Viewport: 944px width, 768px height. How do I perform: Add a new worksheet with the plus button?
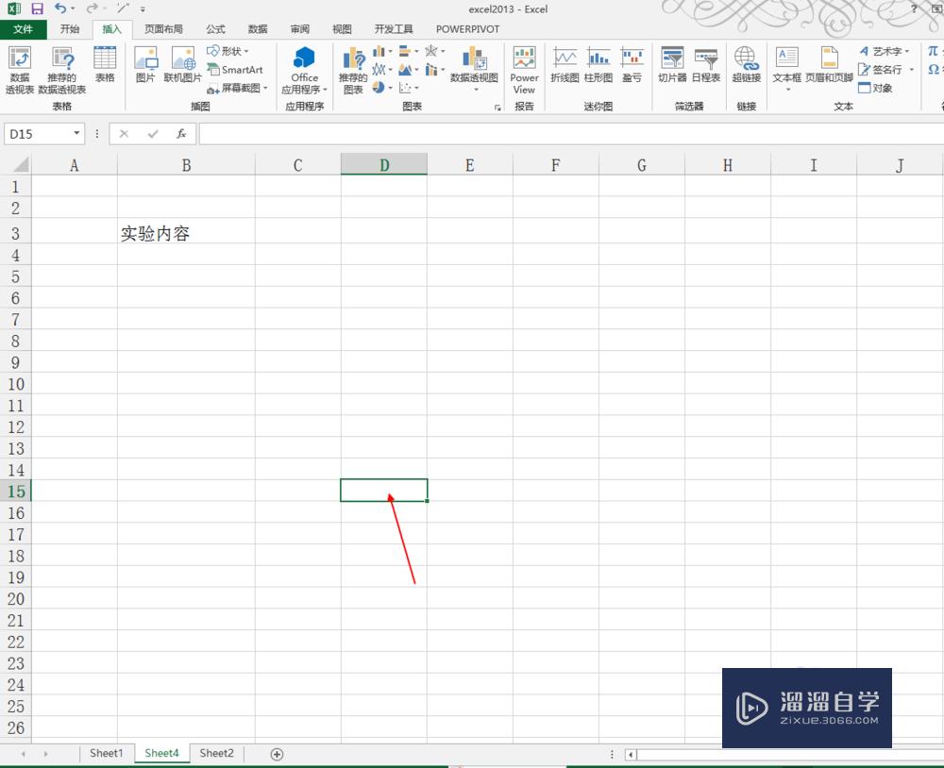click(277, 753)
